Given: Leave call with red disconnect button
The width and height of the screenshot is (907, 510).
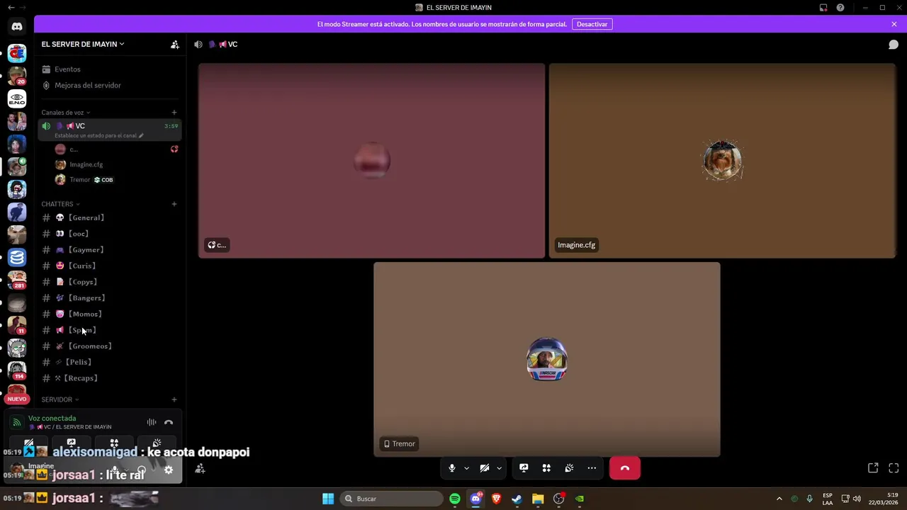Looking at the screenshot, I should point(625,468).
